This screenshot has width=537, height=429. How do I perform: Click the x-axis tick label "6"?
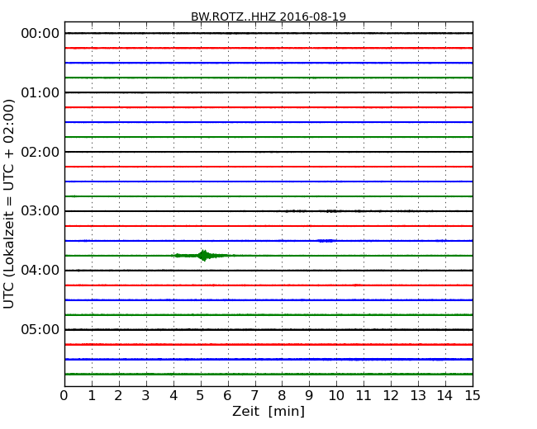point(228,396)
